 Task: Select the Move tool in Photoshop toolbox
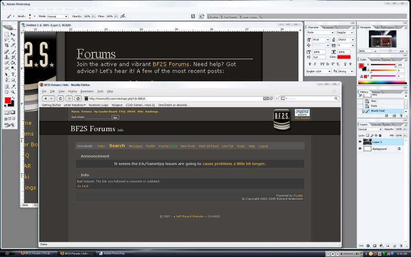click(13, 34)
